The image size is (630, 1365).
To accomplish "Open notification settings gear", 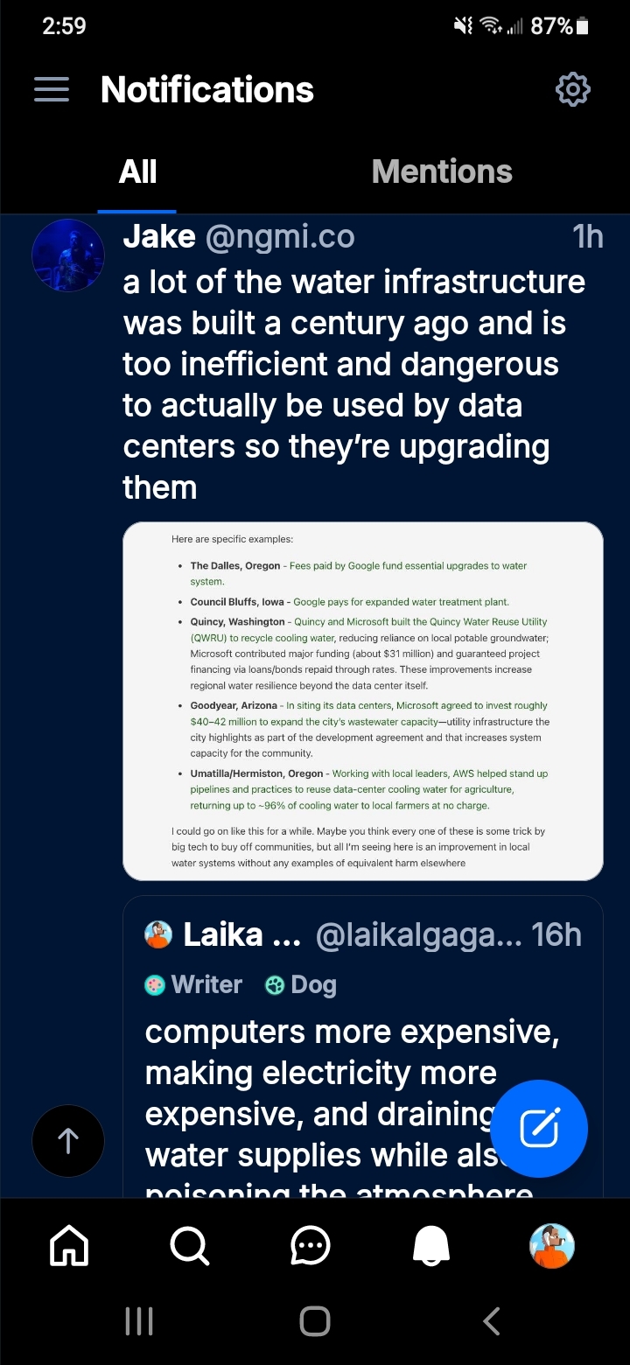I will (573, 89).
